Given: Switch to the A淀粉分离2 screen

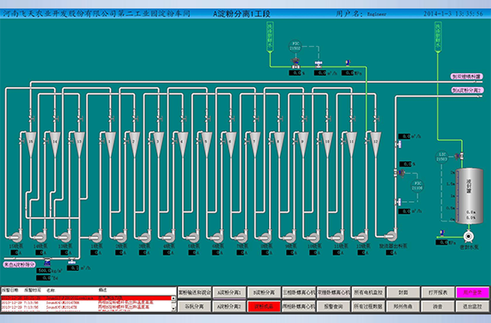Looking at the screenshot, I should coord(230,307).
